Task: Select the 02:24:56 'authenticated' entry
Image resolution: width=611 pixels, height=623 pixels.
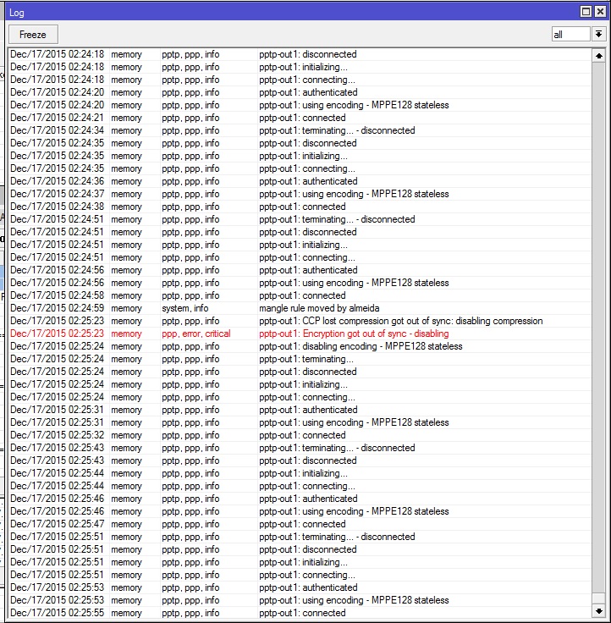Action: (x=300, y=270)
